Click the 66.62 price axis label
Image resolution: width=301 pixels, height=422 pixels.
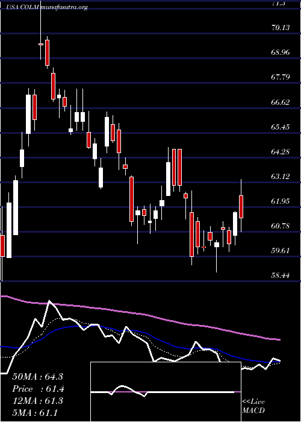coord(281,102)
